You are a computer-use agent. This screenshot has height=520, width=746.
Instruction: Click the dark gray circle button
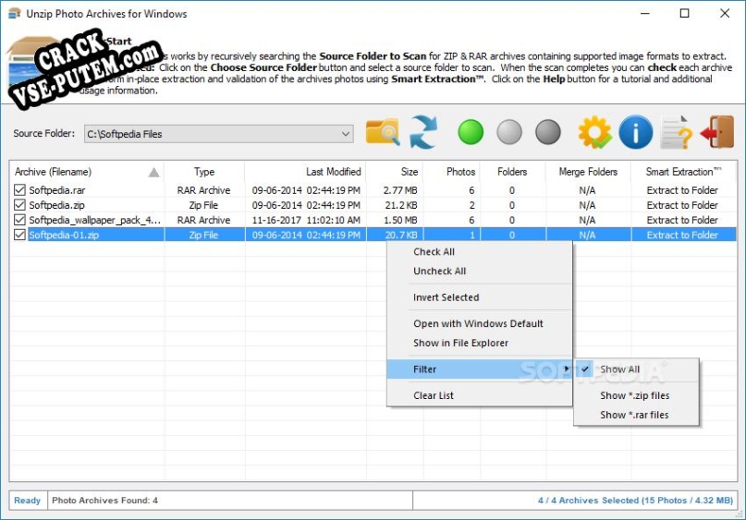coord(548,133)
